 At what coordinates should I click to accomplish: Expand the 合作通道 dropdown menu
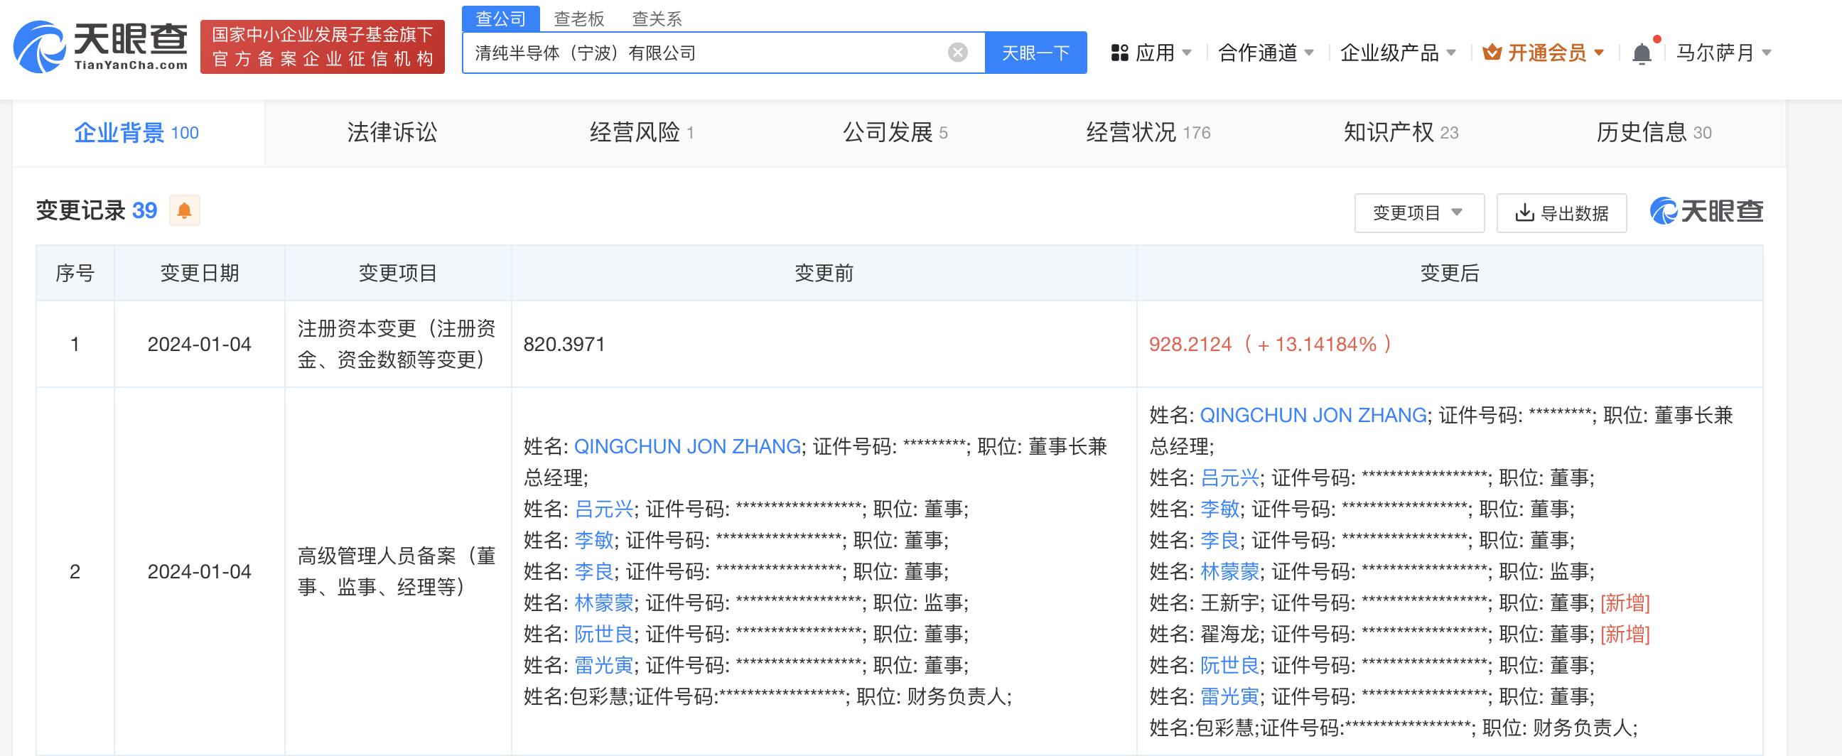[x=1265, y=53]
